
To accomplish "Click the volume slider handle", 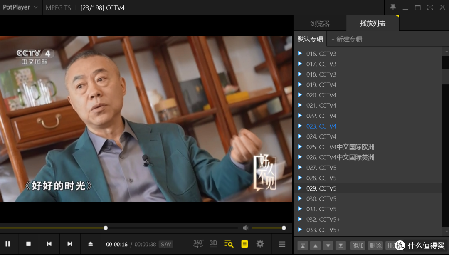I will [x=284, y=228].
